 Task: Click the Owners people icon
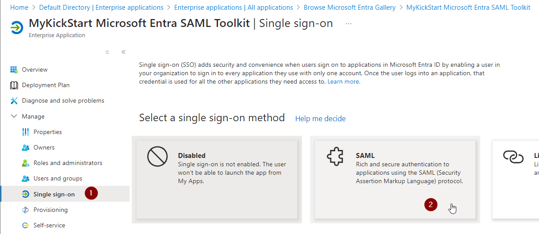[x=25, y=148]
